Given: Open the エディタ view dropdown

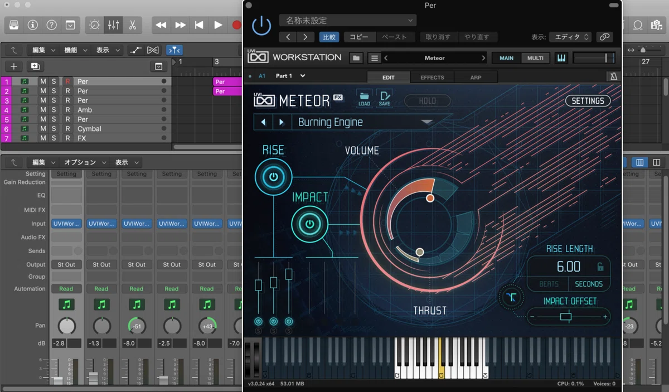Looking at the screenshot, I should 570,37.
